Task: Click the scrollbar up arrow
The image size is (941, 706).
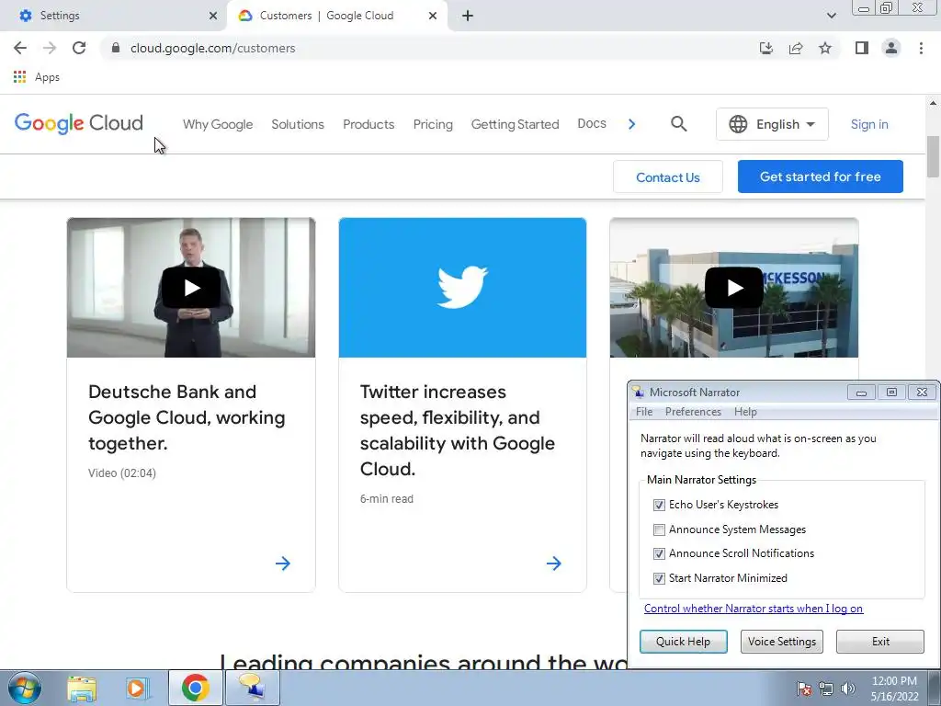Action: tap(933, 103)
